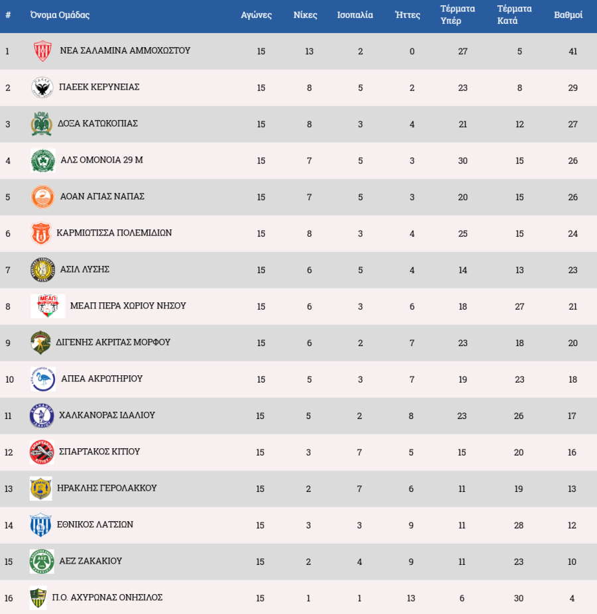Click the Nea Salamina Ammochostou team logo
The width and height of the screenshot is (597, 614).
click(42, 51)
